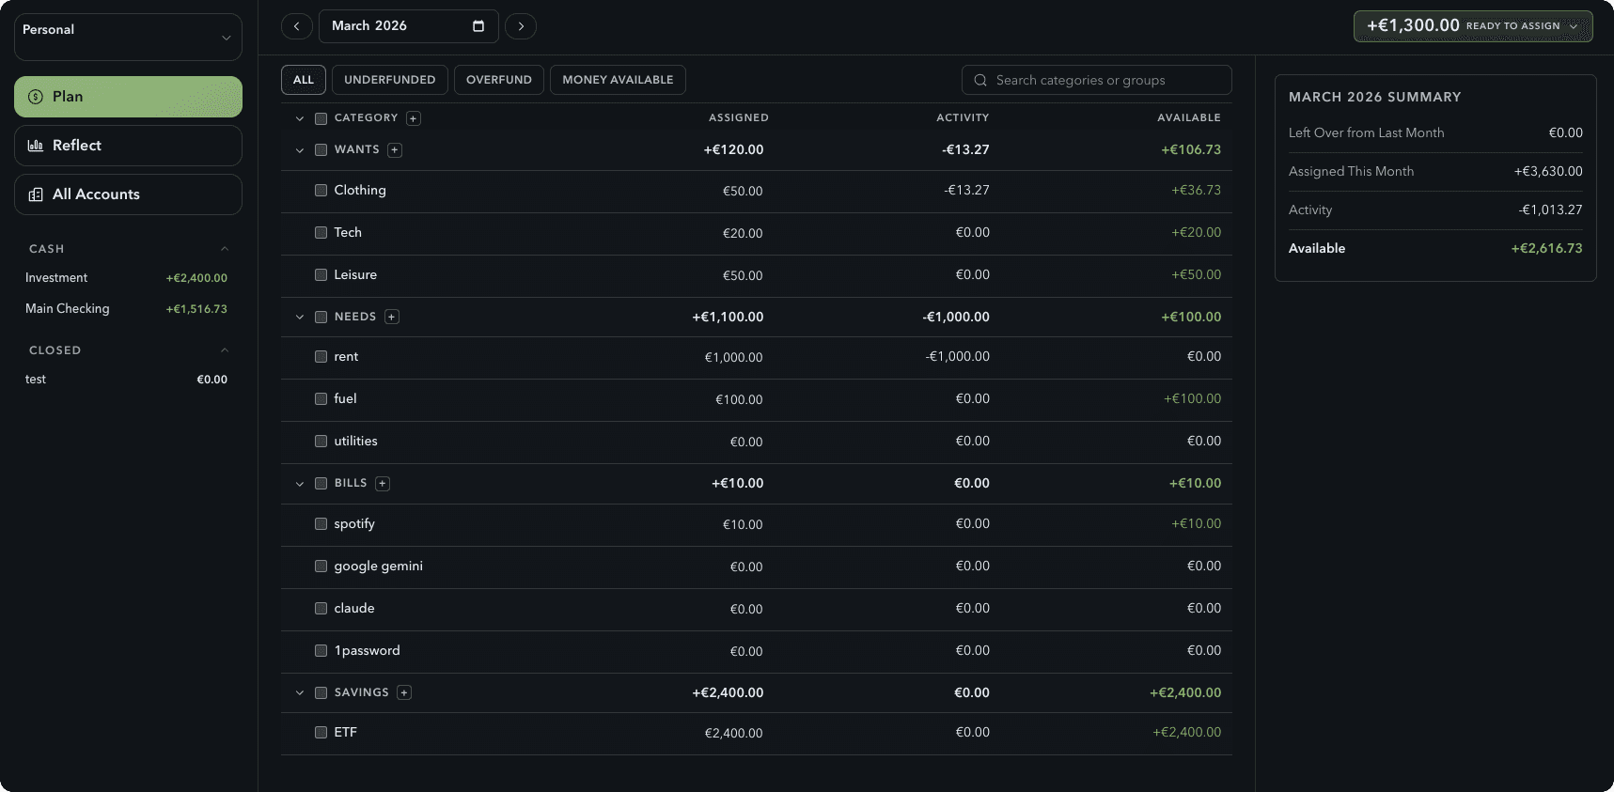Click Clothing available amount +€36.73
Image resolution: width=1614 pixels, height=792 pixels.
pyautogui.click(x=1197, y=190)
